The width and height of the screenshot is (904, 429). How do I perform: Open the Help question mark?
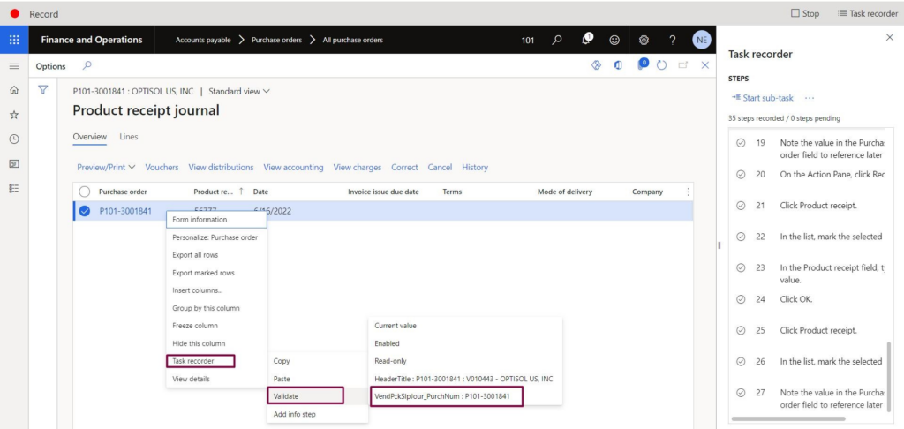coord(672,40)
